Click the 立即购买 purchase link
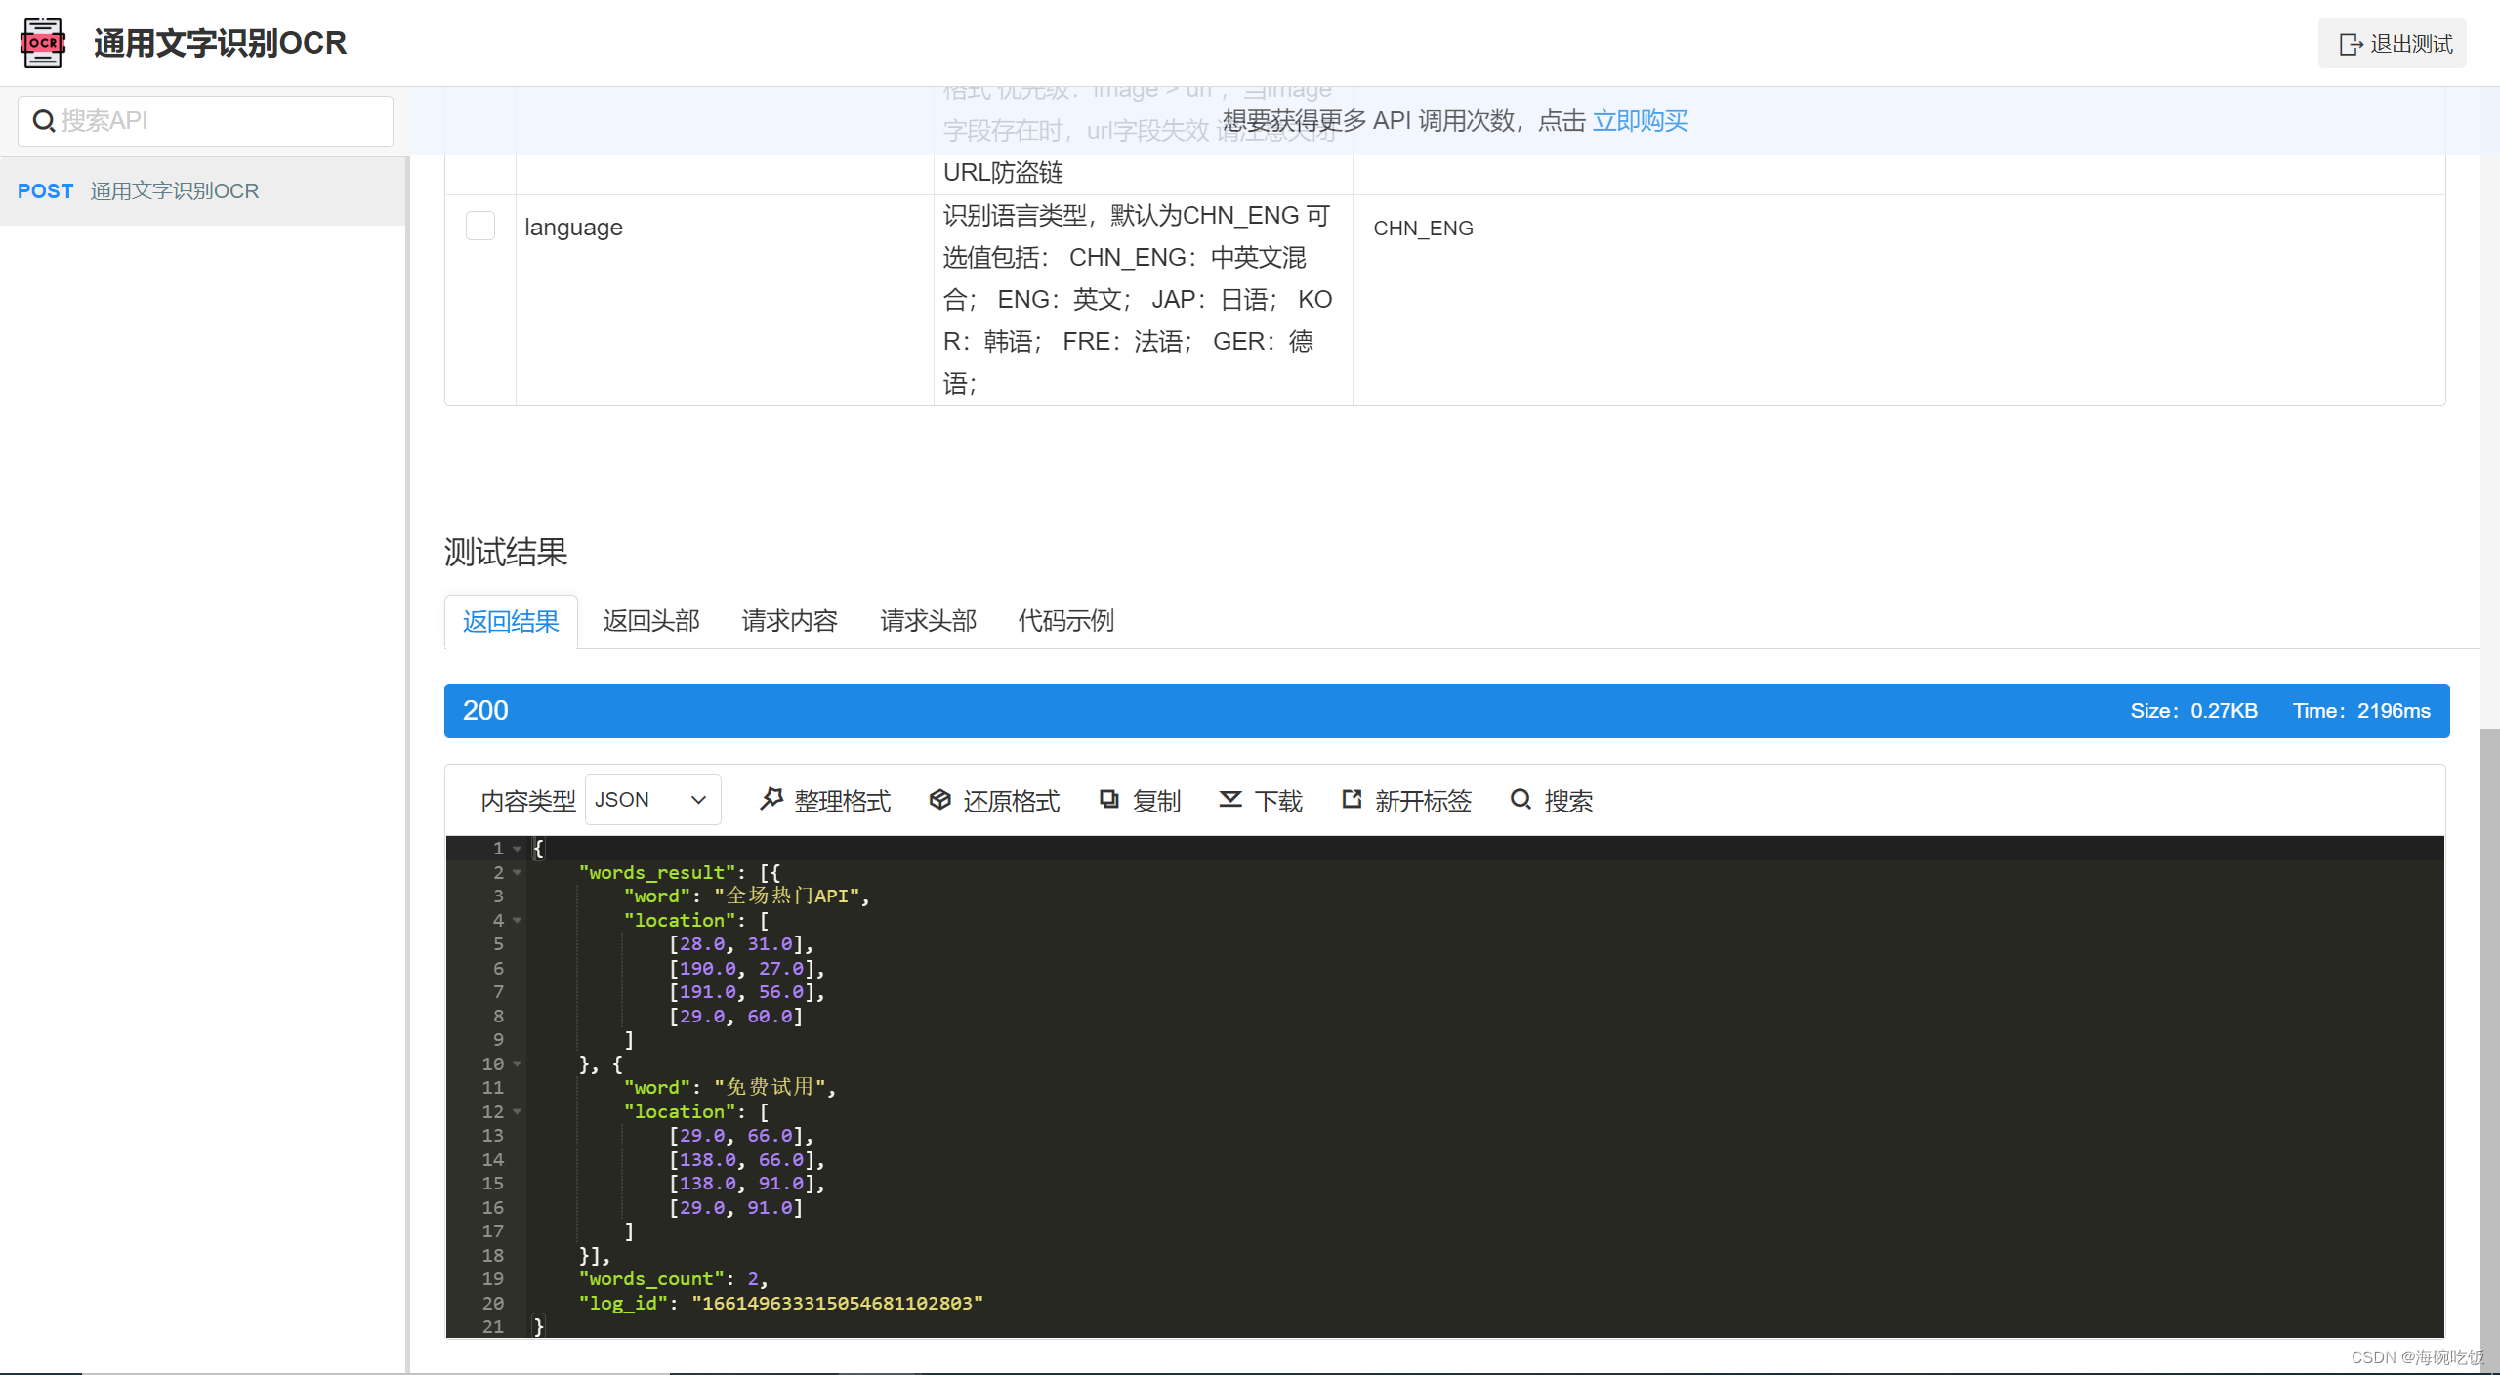This screenshot has width=2500, height=1375. [x=1640, y=121]
